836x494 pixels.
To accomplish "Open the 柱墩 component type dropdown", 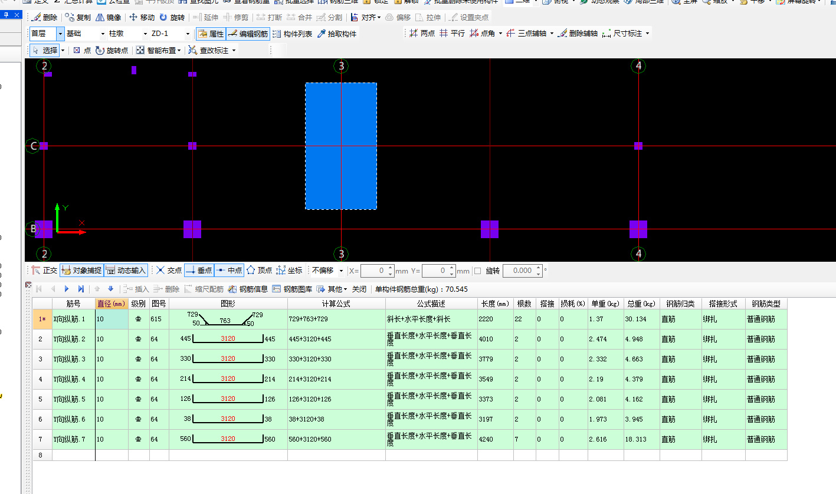I will pos(145,34).
